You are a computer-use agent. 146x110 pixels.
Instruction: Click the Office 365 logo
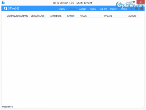[12, 8]
